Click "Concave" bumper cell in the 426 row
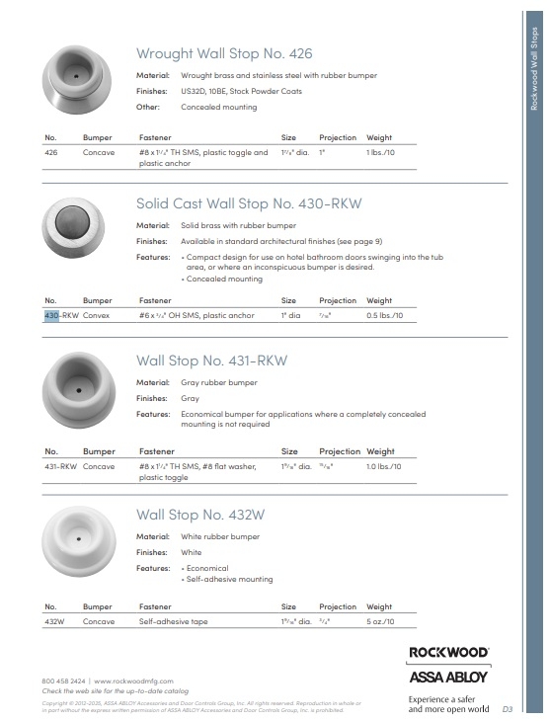The height and width of the screenshot is (721, 549). [99, 153]
